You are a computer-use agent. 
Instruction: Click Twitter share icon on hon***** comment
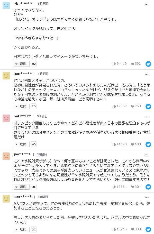pos(148,106)
